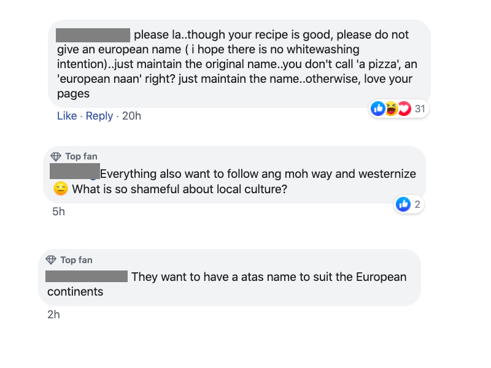This screenshot has height=368, width=491.
Task: Open the redacted author name before 'Everything also want'
Action: [x=74, y=172]
